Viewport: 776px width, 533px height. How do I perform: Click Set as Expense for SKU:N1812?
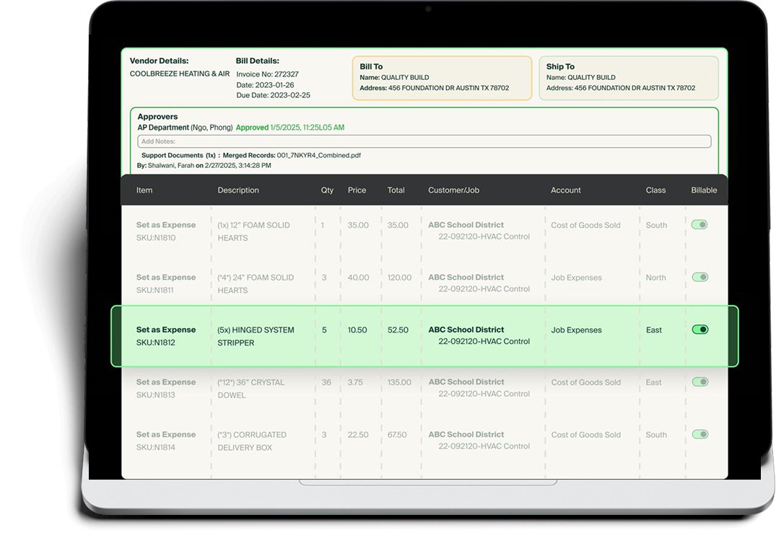[x=166, y=330]
